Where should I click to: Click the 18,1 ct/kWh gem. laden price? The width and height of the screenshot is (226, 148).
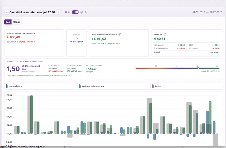point(55,71)
